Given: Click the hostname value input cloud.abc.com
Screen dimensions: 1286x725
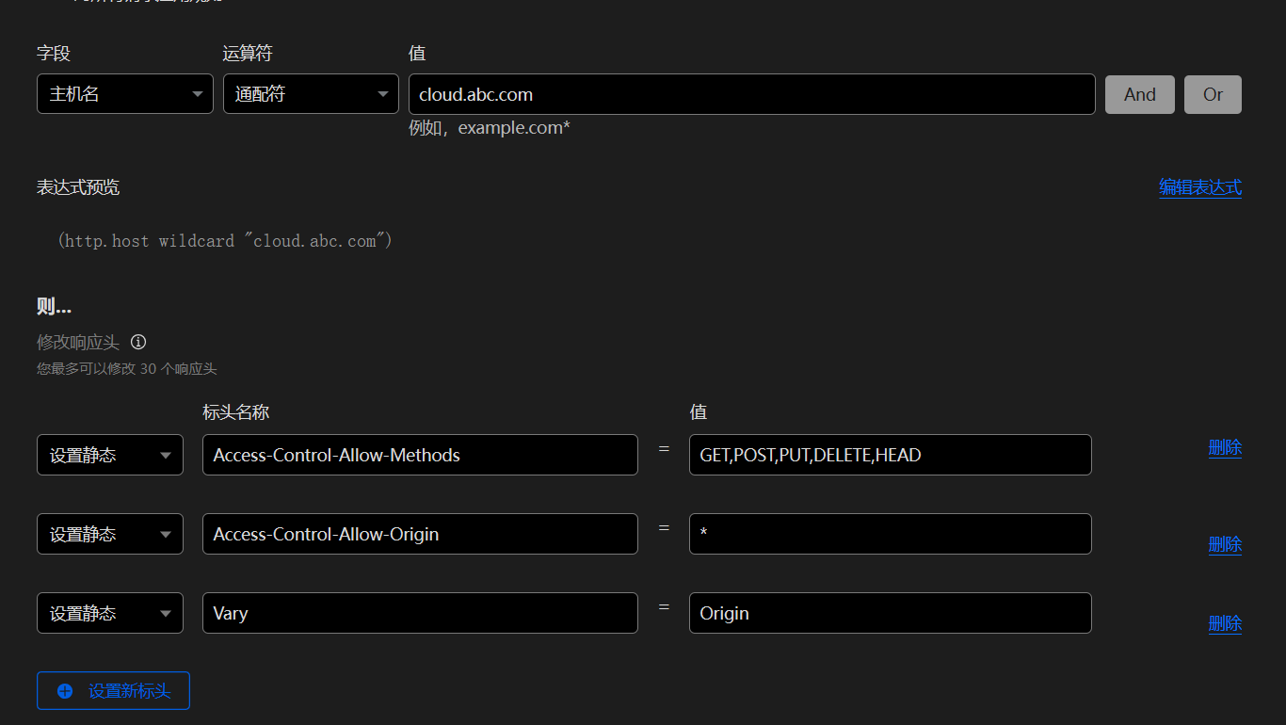Looking at the screenshot, I should (751, 94).
